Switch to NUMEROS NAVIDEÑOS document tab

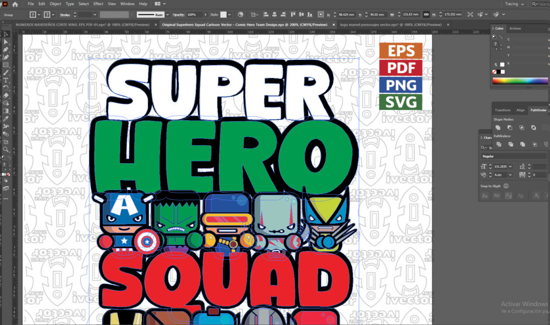(82, 25)
